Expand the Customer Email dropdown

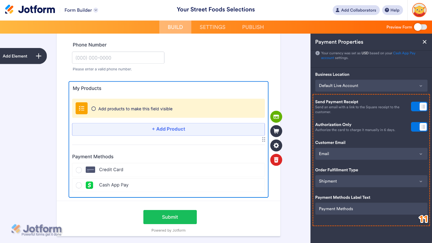click(x=371, y=154)
